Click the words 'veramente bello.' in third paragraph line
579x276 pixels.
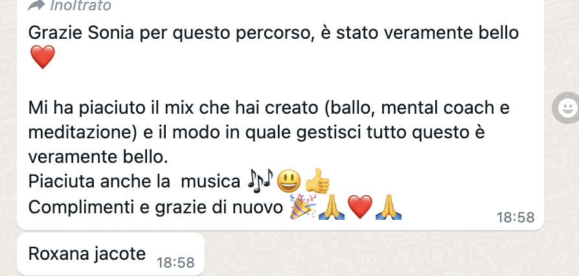98,157
